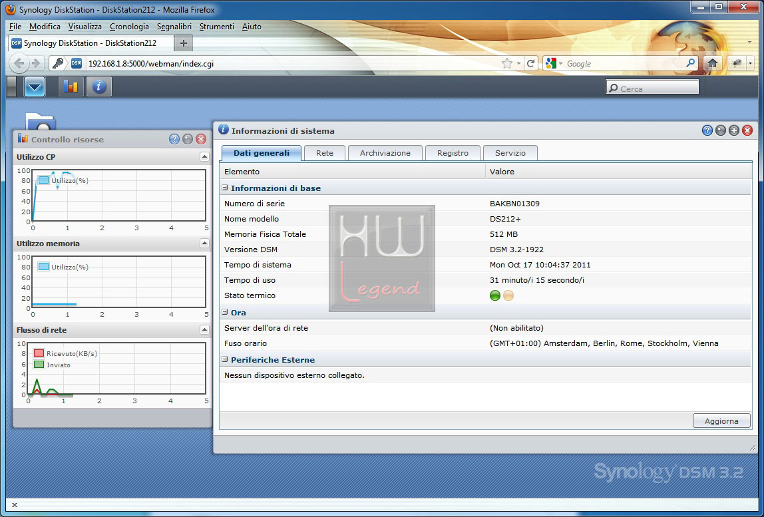Close the Controllo risorse window
Viewport: 764px width, 517px height.
[x=201, y=139]
